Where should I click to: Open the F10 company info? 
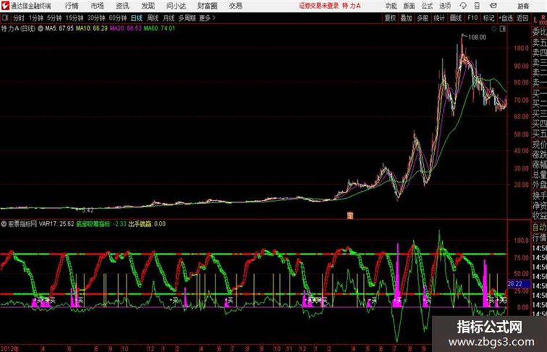472,18
